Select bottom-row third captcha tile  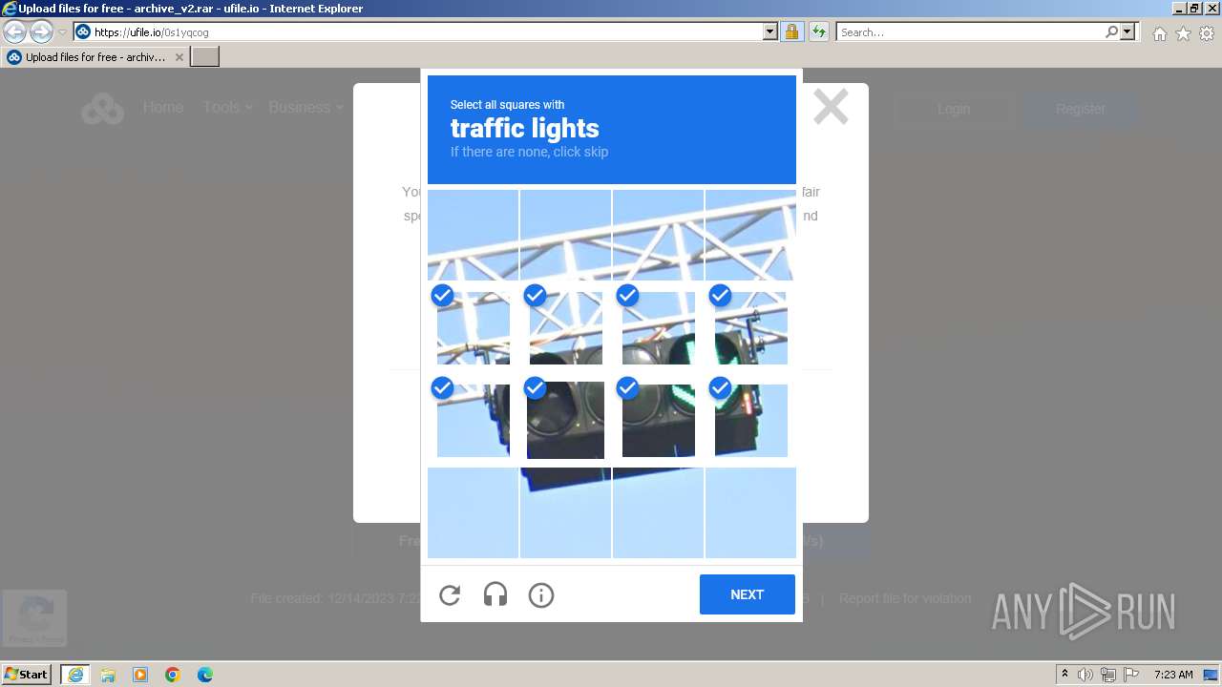[658, 512]
